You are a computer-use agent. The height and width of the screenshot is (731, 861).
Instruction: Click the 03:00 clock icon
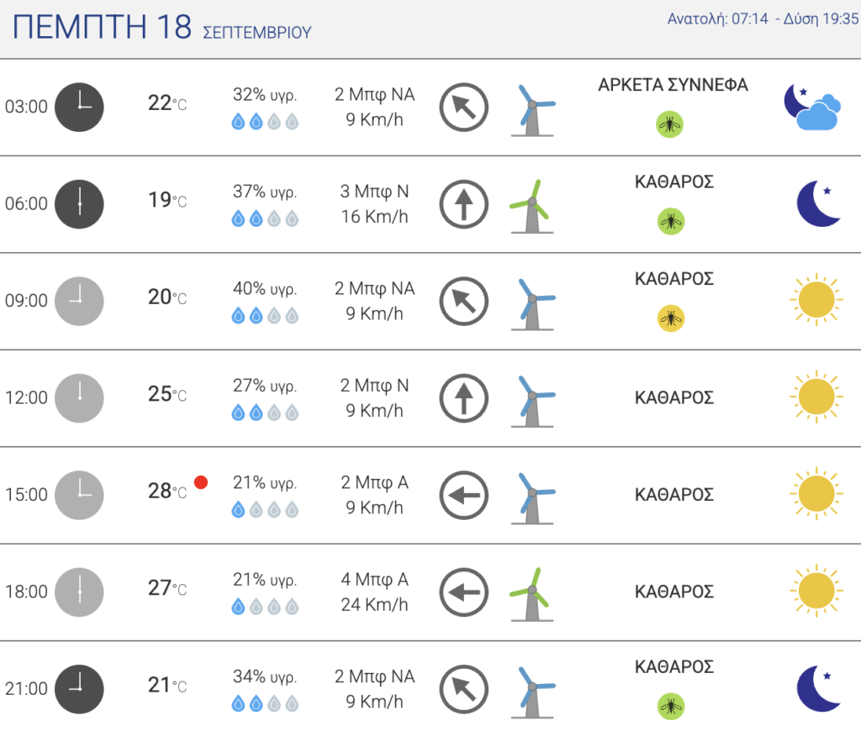79,107
